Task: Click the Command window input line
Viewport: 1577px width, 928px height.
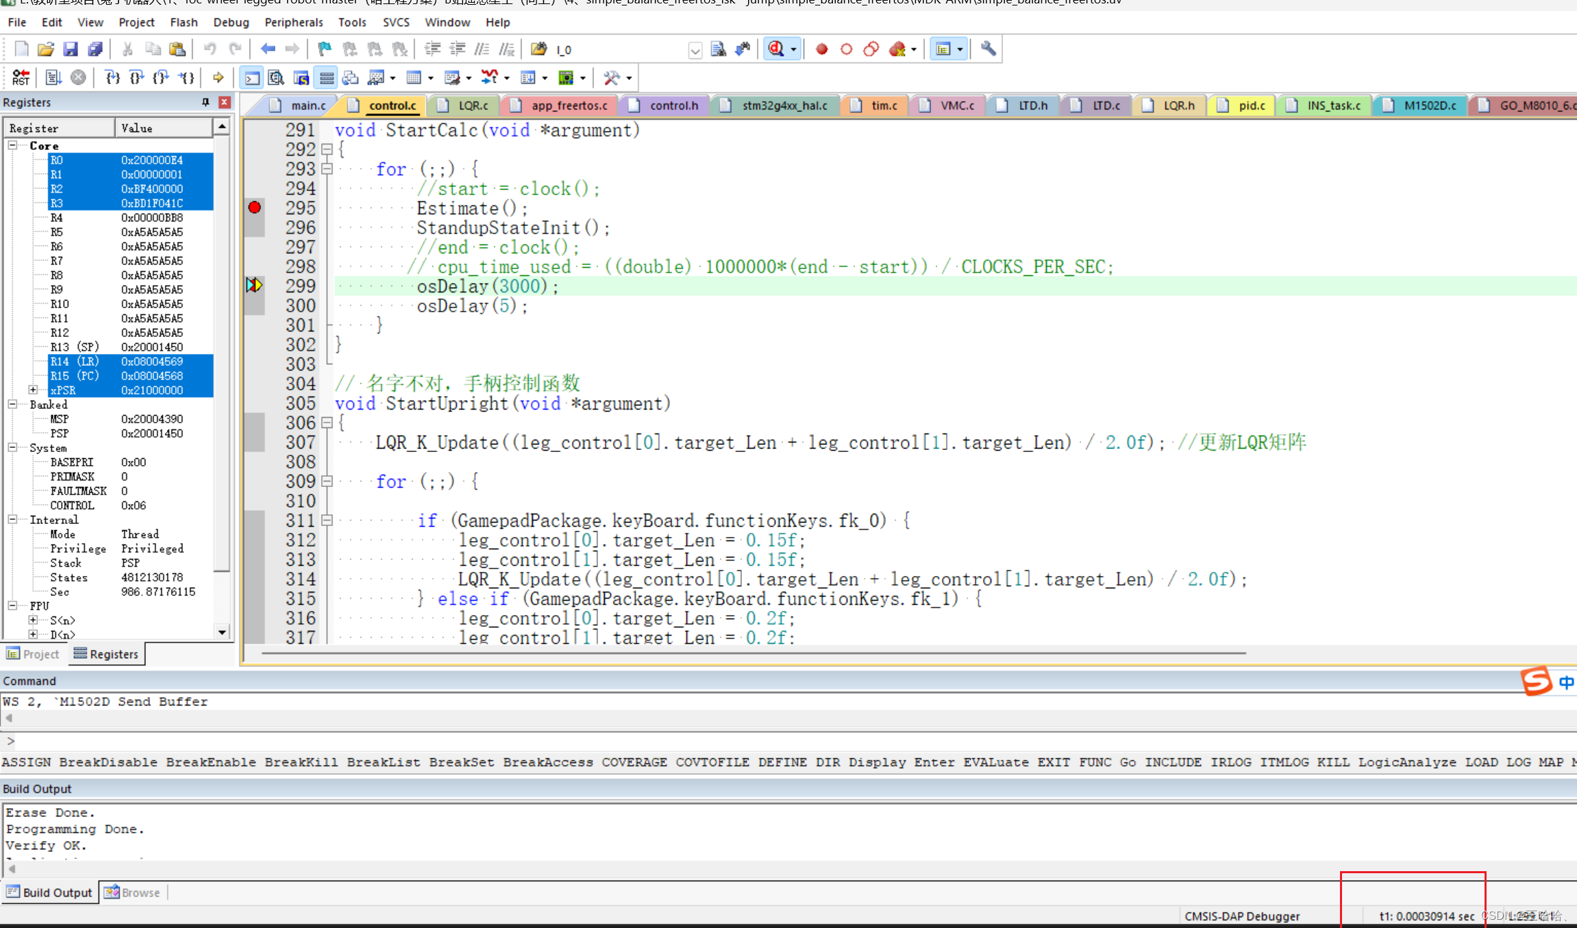Action: coord(788,741)
